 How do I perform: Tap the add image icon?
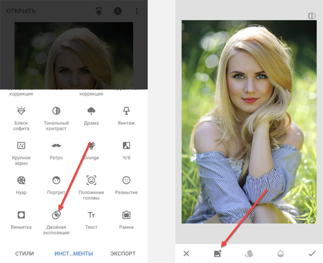(218, 253)
